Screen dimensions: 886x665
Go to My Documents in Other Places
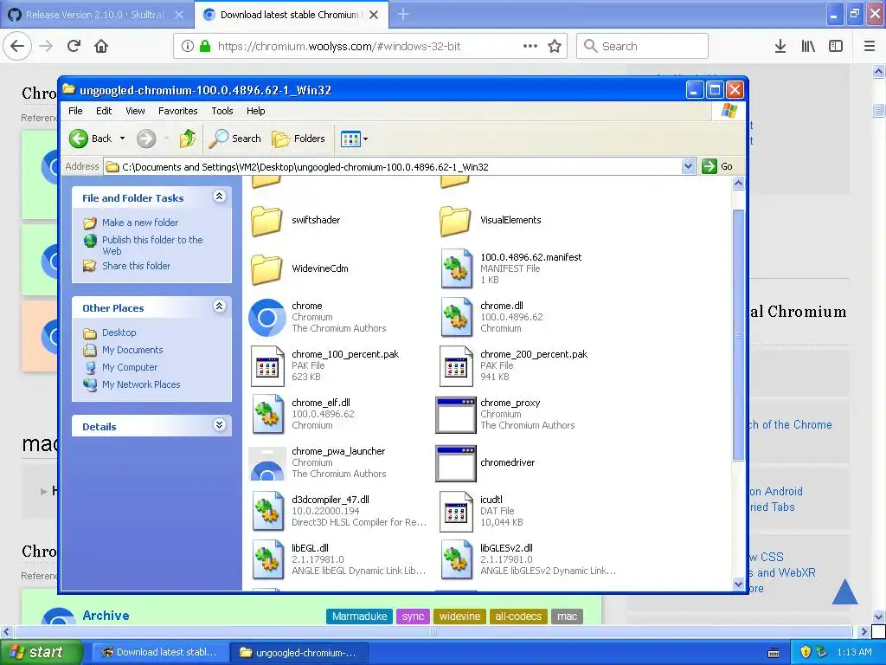132,350
